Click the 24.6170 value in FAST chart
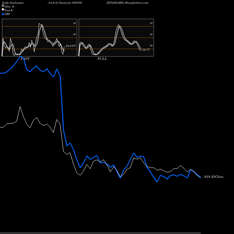 [x=71, y=46]
